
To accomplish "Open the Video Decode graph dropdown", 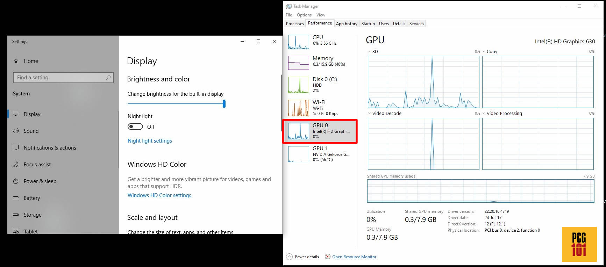I will click(x=369, y=113).
